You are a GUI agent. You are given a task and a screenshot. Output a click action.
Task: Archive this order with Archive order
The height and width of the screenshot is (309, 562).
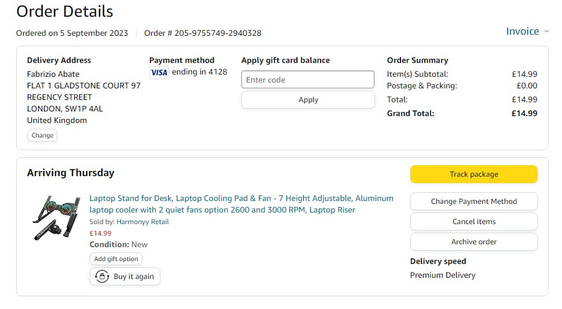[x=473, y=242]
